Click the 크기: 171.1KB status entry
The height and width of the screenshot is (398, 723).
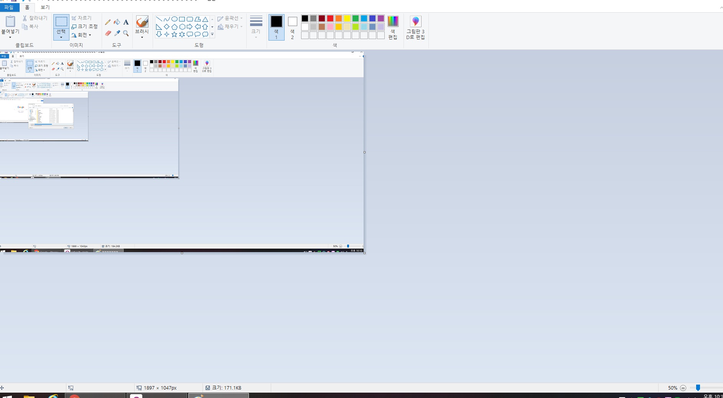pyautogui.click(x=223, y=388)
